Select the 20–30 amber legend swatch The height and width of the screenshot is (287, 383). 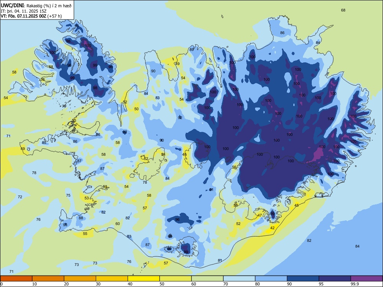click(x=80, y=279)
